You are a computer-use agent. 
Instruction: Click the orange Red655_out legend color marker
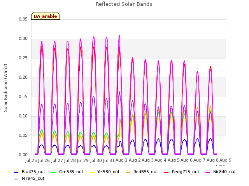(x=128, y=172)
